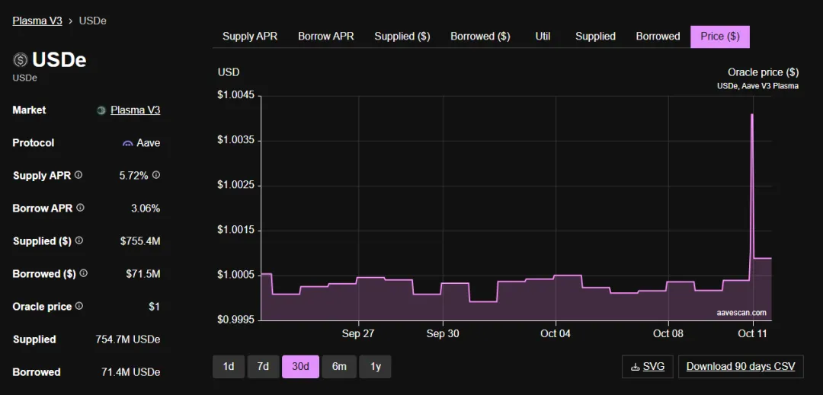Click Download 90 days CSV
Viewport: 823px width, 395px height.
pyautogui.click(x=740, y=367)
